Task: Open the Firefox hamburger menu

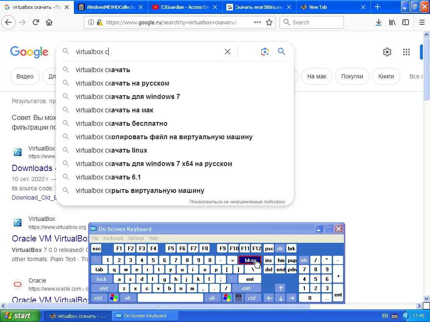Action: pyautogui.click(x=422, y=23)
